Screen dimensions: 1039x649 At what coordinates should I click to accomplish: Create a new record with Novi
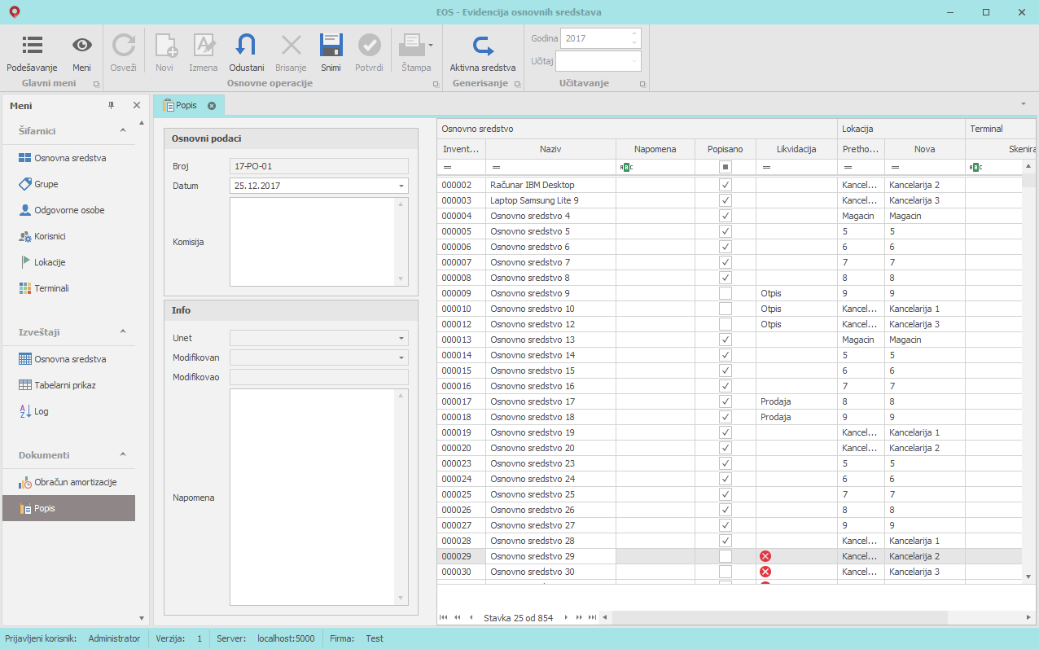[x=165, y=54]
